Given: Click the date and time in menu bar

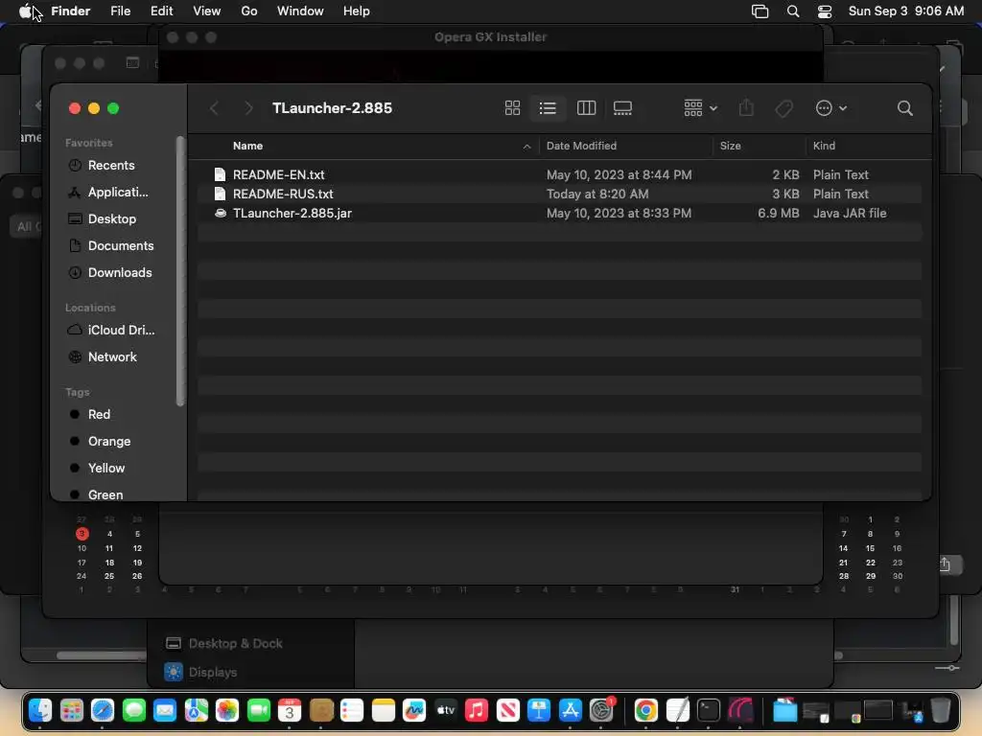Looking at the screenshot, I should (905, 11).
